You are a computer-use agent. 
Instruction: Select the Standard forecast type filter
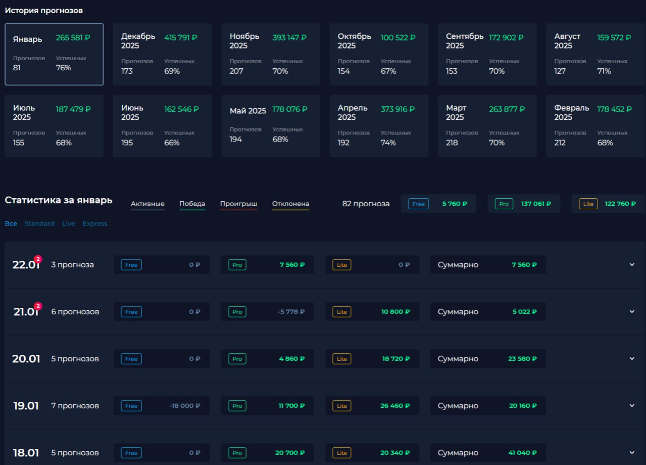39,223
